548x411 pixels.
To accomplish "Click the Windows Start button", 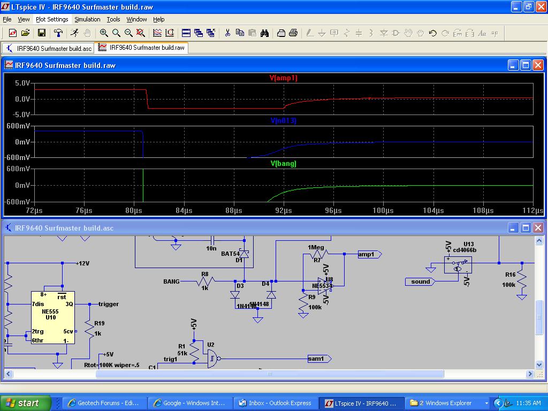I will point(26,403).
